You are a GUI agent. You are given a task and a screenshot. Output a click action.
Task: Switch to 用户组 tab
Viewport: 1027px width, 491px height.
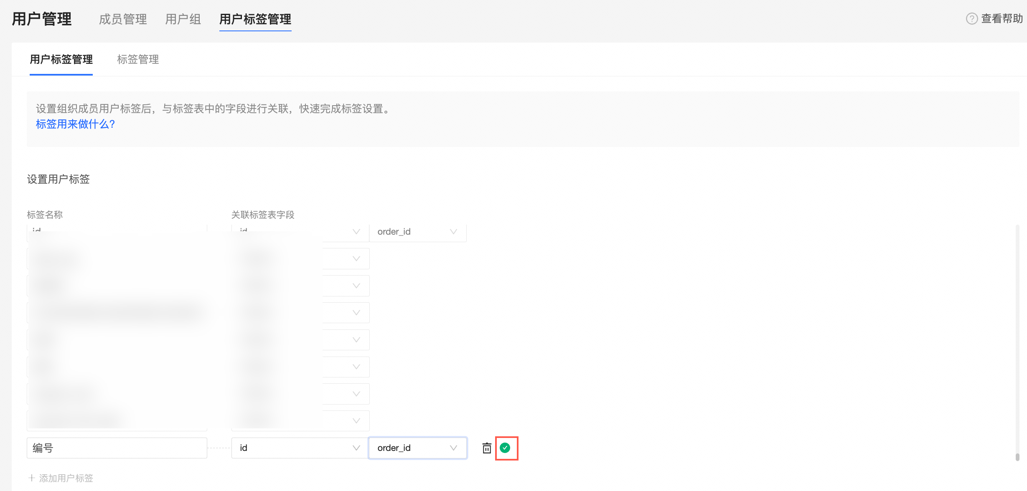[x=183, y=19]
